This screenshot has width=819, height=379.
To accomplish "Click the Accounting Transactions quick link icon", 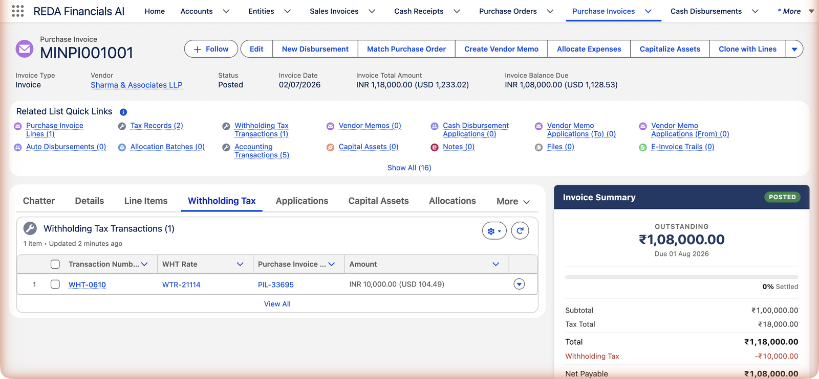I will point(226,147).
